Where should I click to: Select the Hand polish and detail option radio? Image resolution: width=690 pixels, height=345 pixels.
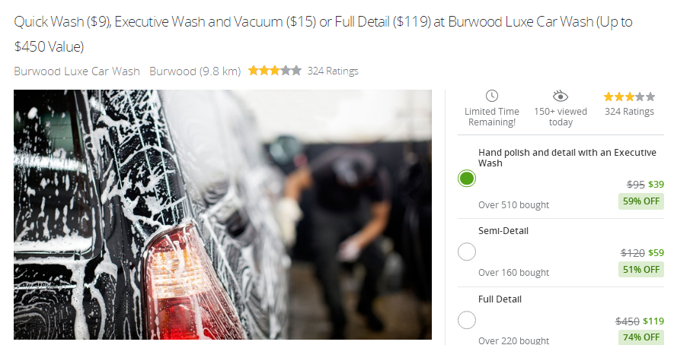[x=466, y=179]
